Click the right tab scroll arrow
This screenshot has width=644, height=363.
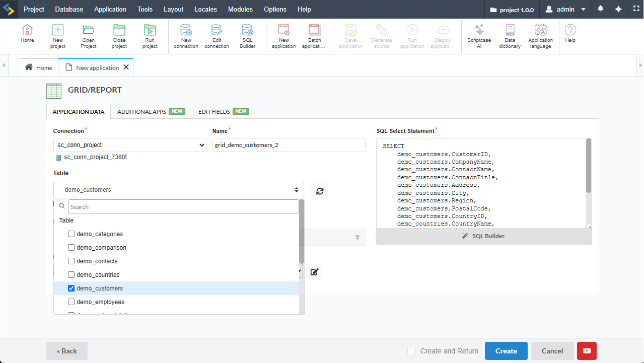tap(640, 65)
